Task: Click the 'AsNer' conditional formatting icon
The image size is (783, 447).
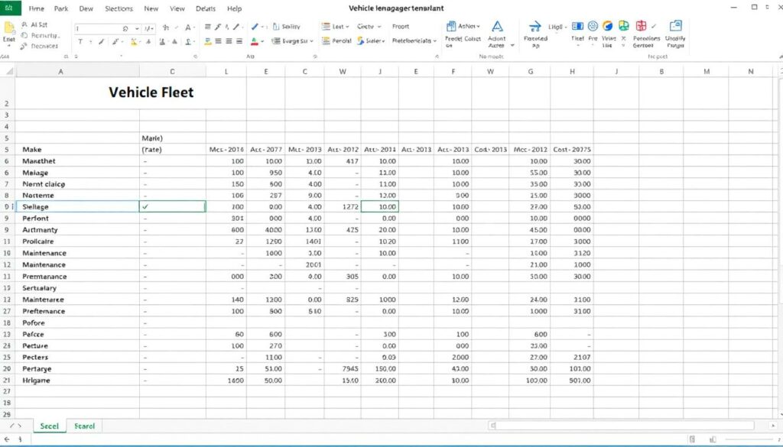Action: pyautogui.click(x=451, y=27)
